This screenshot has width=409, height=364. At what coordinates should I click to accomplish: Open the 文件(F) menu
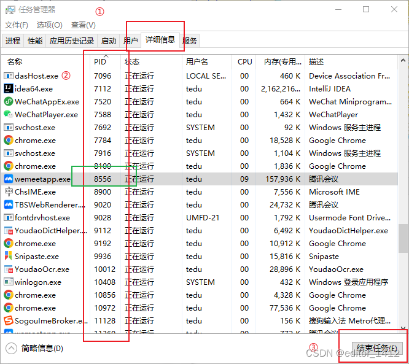point(17,25)
